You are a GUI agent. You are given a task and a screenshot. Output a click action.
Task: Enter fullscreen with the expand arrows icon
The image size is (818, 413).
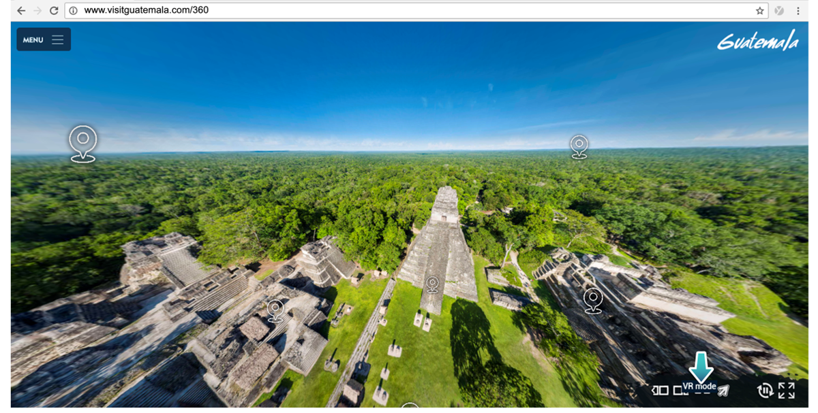click(x=786, y=390)
